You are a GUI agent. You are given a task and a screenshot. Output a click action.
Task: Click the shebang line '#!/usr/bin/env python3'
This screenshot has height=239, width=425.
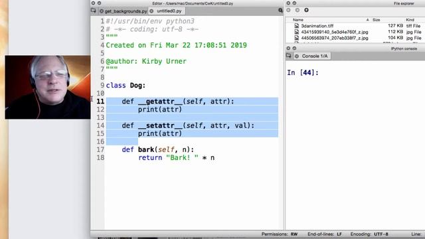[150, 21]
